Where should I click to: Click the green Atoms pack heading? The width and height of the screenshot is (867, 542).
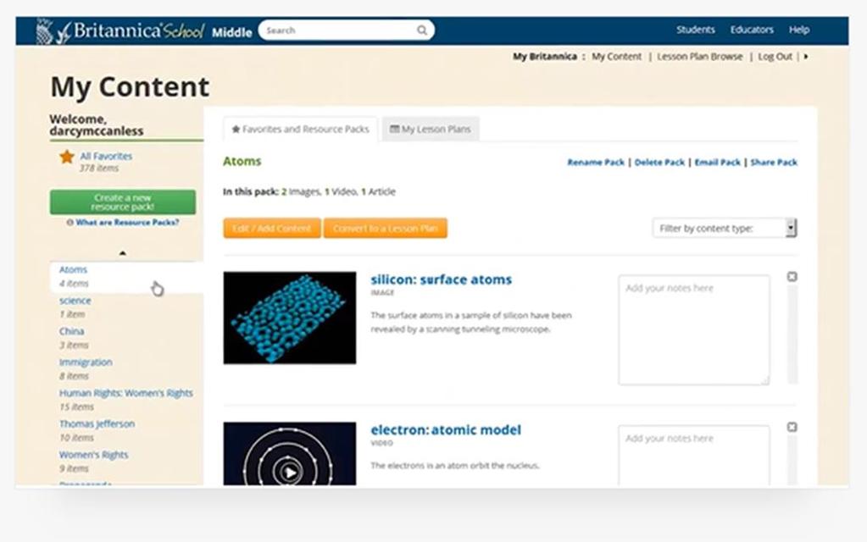pyautogui.click(x=242, y=161)
